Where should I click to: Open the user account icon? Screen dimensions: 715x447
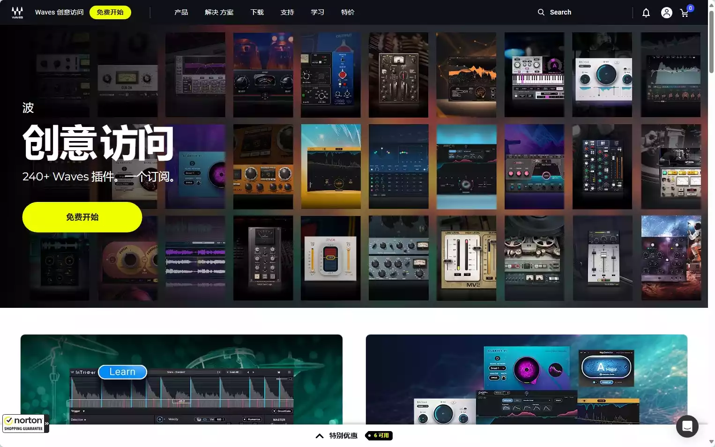[667, 13]
